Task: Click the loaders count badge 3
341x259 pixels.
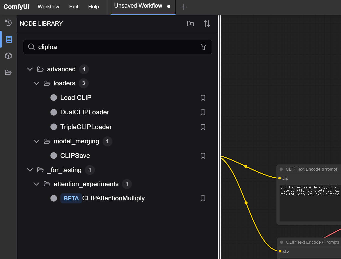Action: click(x=84, y=83)
